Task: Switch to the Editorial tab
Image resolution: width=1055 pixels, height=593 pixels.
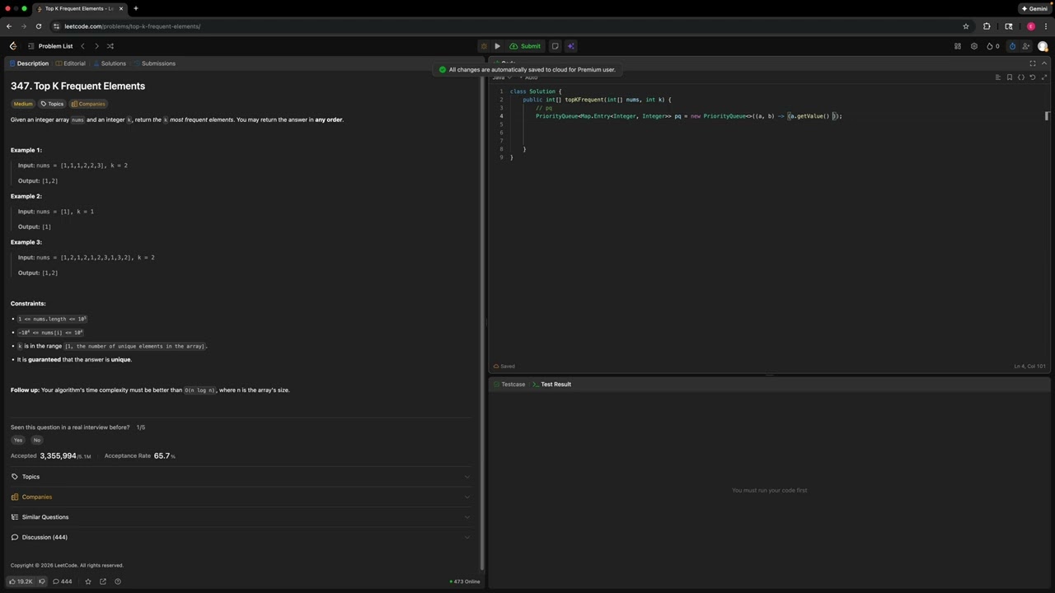Action: 70,63
